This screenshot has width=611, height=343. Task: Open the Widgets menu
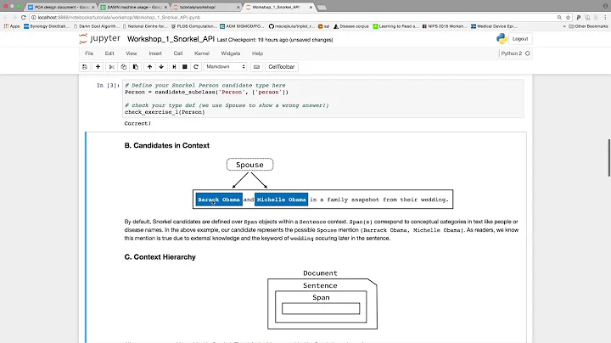[231, 53]
